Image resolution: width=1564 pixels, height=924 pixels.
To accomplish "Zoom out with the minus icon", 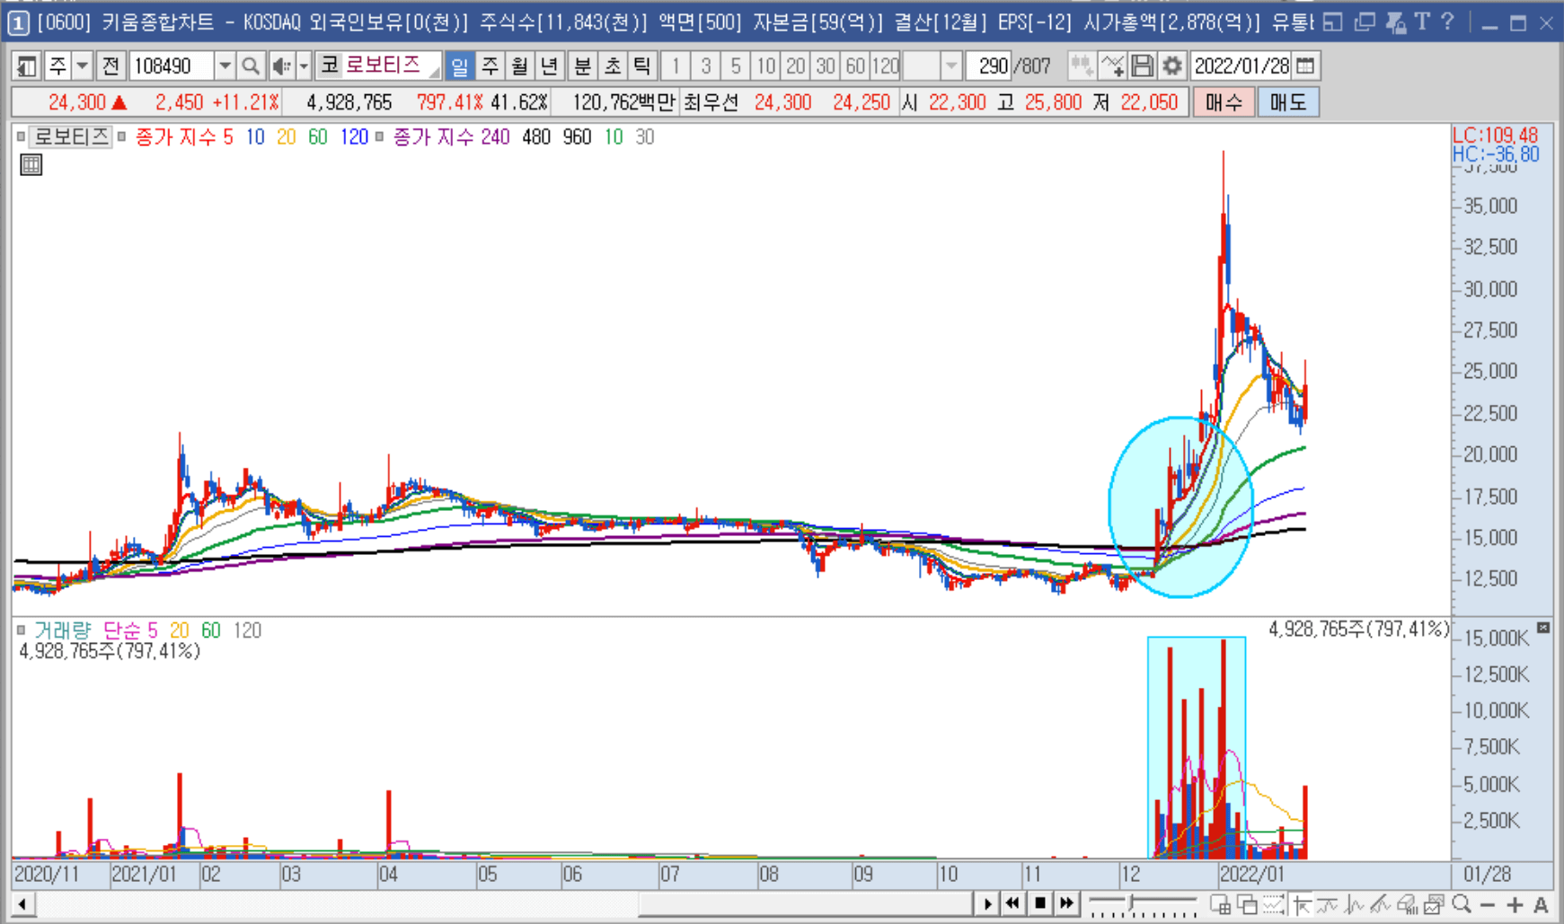I will click(1488, 904).
